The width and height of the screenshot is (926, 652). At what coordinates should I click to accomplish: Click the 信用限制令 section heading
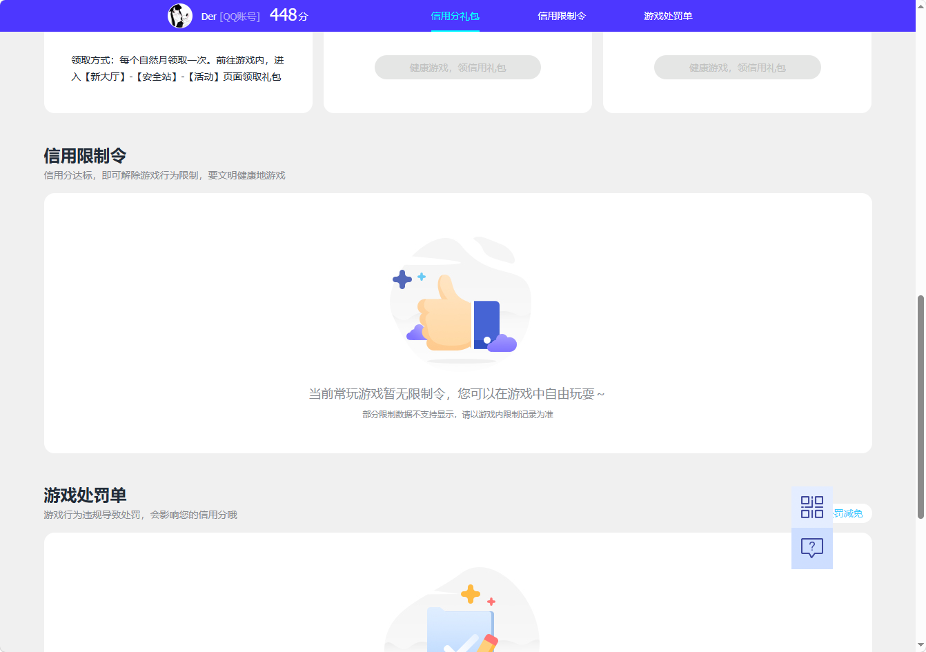(x=85, y=156)
